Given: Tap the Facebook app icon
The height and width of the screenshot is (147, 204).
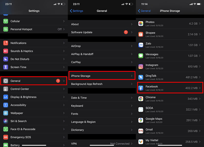Looking at the screenshot, I should (141, 88).
